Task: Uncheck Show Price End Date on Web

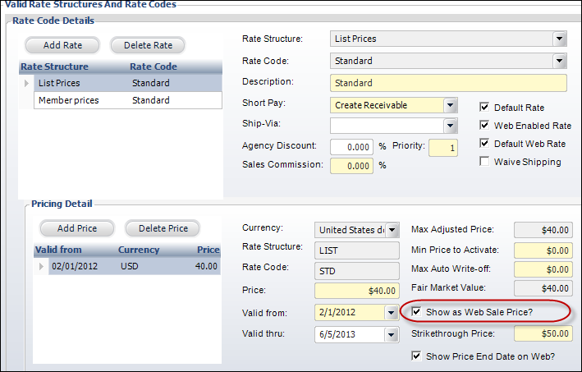Action: click(x=416, y=356)
